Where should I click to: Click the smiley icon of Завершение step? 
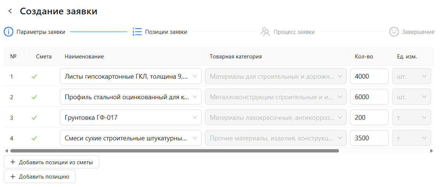(x=394, y=32)
